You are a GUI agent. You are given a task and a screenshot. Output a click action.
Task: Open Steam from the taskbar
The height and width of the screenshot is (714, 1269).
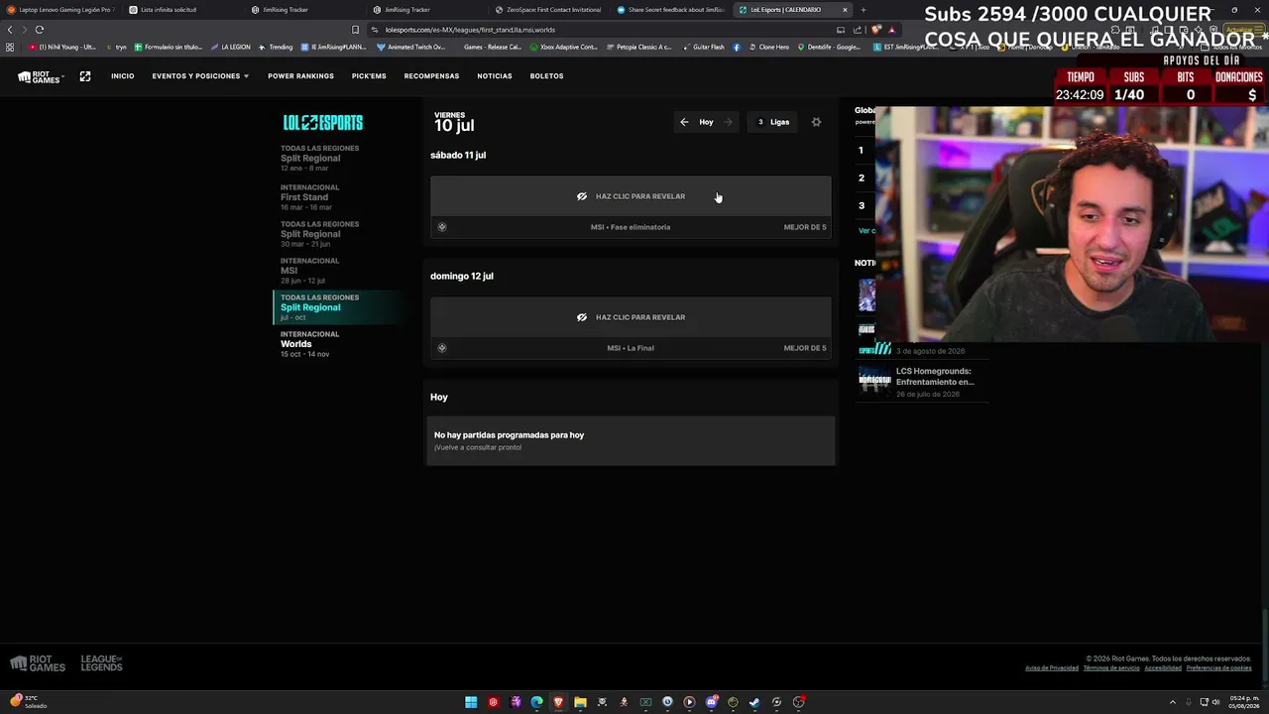(754, 702)
